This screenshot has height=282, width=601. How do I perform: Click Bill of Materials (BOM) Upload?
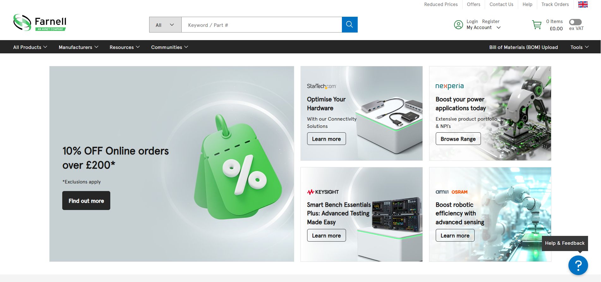[523, 47]
